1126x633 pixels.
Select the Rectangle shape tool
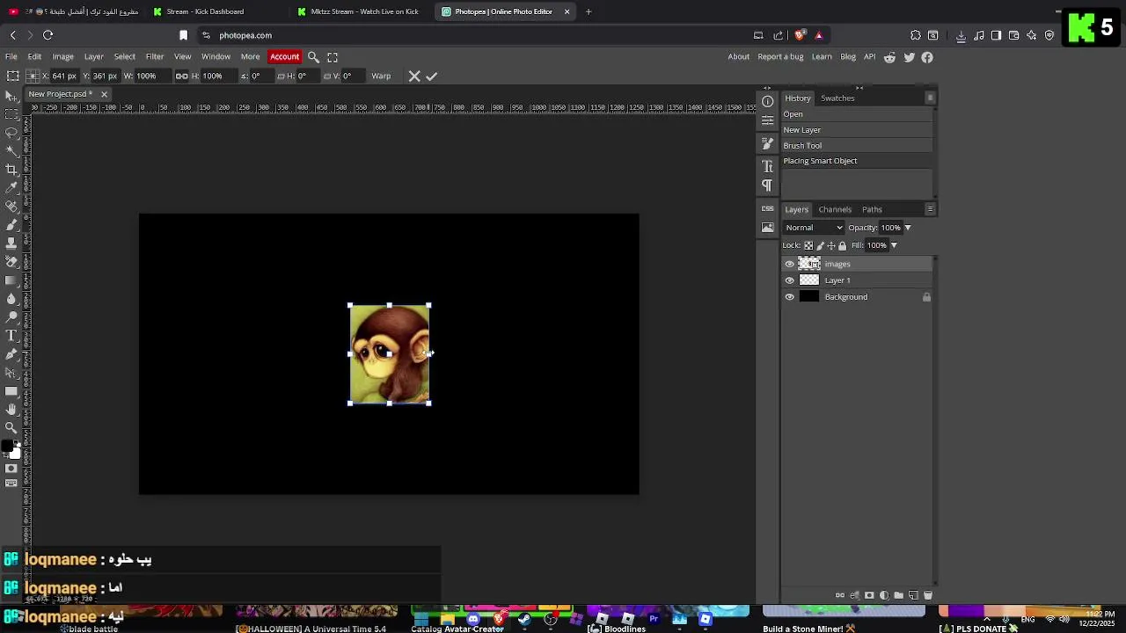[x=11, y=390]
